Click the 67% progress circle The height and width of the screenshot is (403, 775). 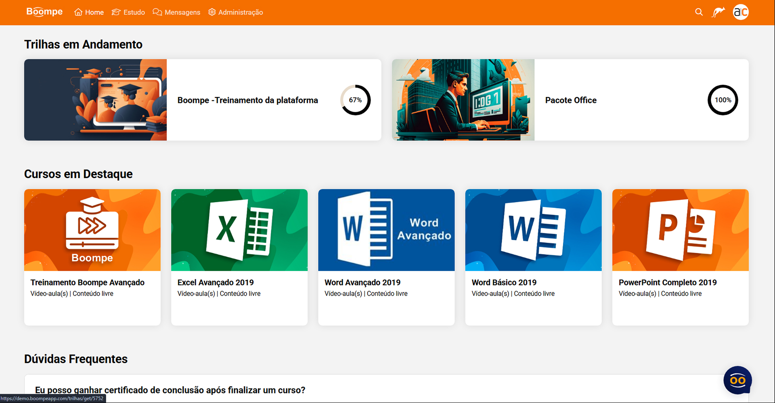click(355, 100)
